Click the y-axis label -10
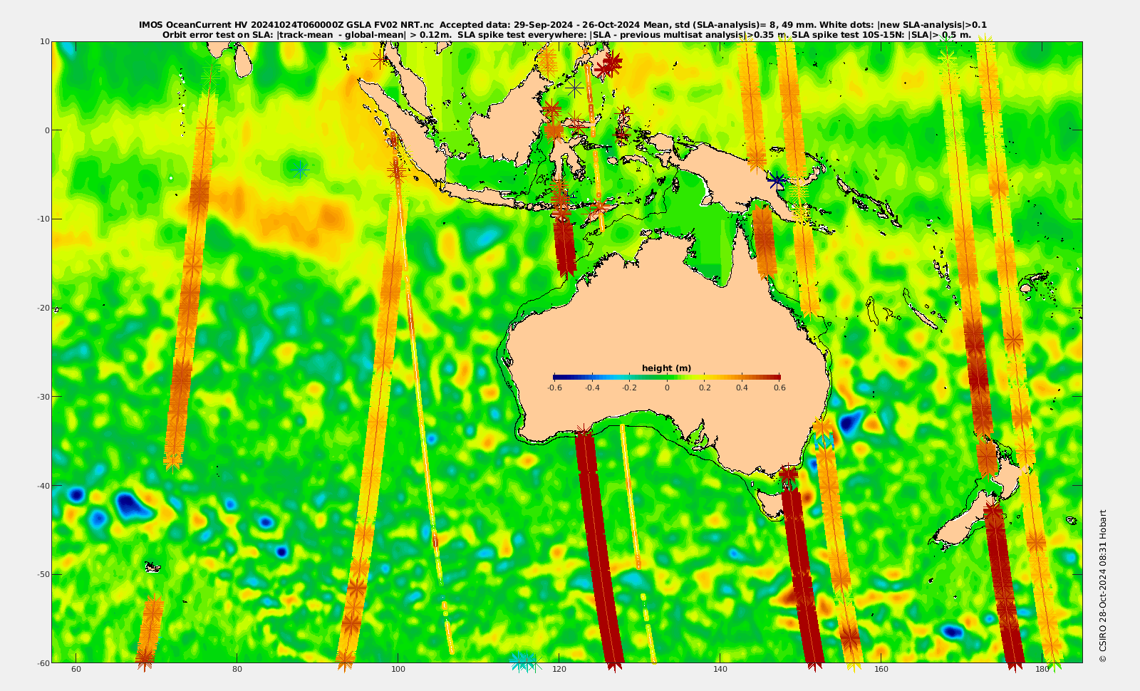The image size is (1140, 691). point(43,219)
